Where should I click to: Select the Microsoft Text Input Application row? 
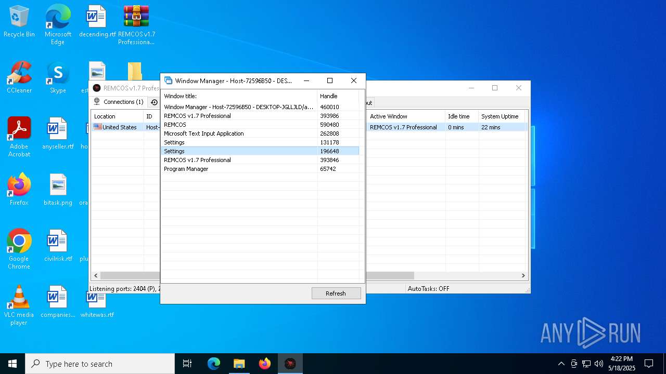(260, 133)
